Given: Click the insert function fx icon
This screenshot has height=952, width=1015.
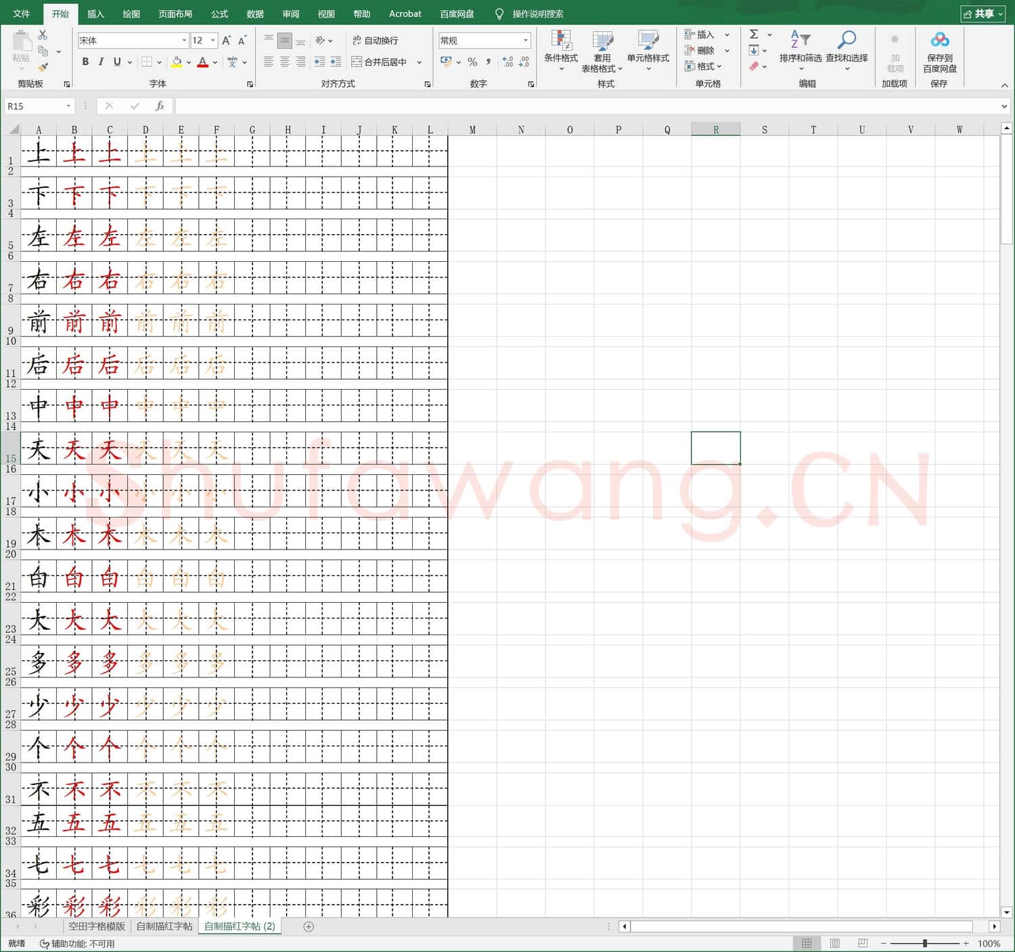Looking at the screenshot, I should point(160,106).
